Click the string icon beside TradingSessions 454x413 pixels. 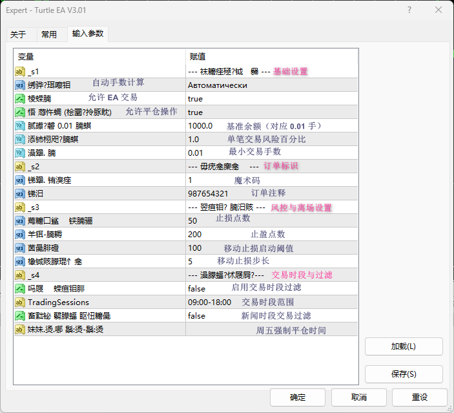click(x=19, y=302)
